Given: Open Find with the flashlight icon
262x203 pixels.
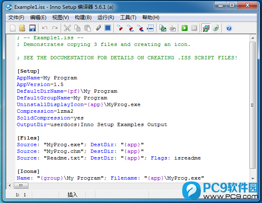Looking at the screenshot, I should [120, 28].
